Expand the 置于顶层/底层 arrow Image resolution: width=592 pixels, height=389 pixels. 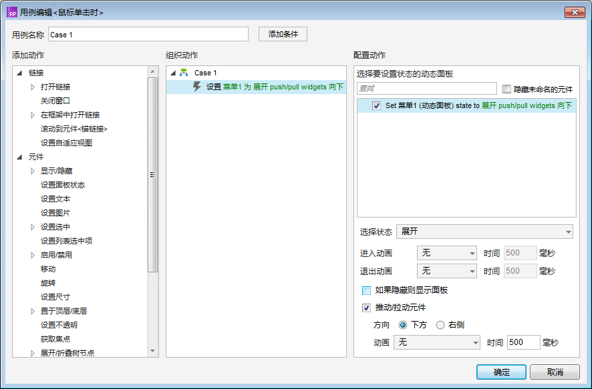[33, 311]
